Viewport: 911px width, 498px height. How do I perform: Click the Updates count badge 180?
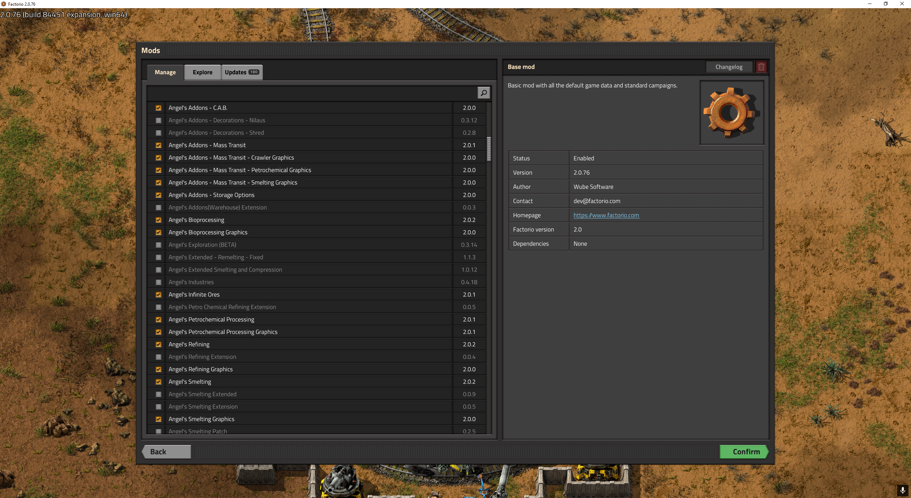(x=254, y=72)
